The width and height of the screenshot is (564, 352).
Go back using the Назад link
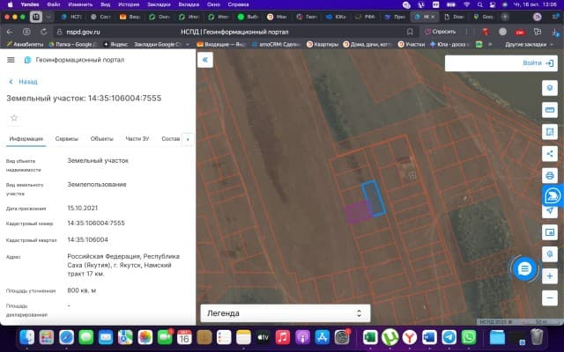pos(23,81)
